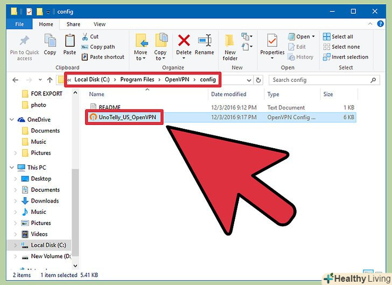This screenshot has width=392, height=285.
Task: Click navigation pane scroll down arrow
Action: pyautogui.click(x=75, y=266)
